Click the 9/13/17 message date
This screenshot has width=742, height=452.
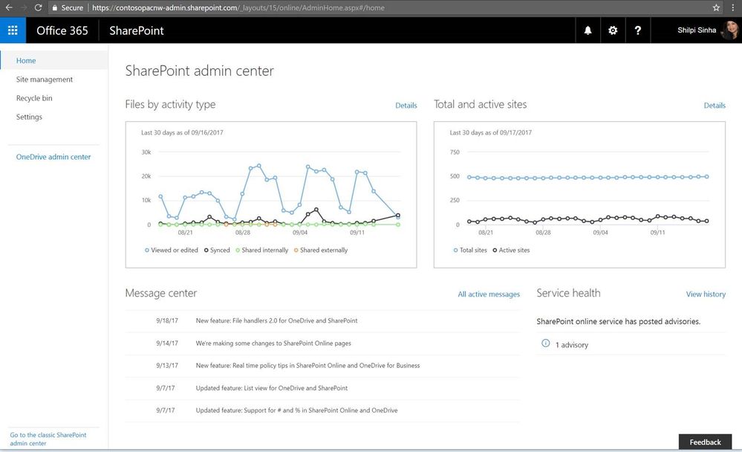click(167, 365)
